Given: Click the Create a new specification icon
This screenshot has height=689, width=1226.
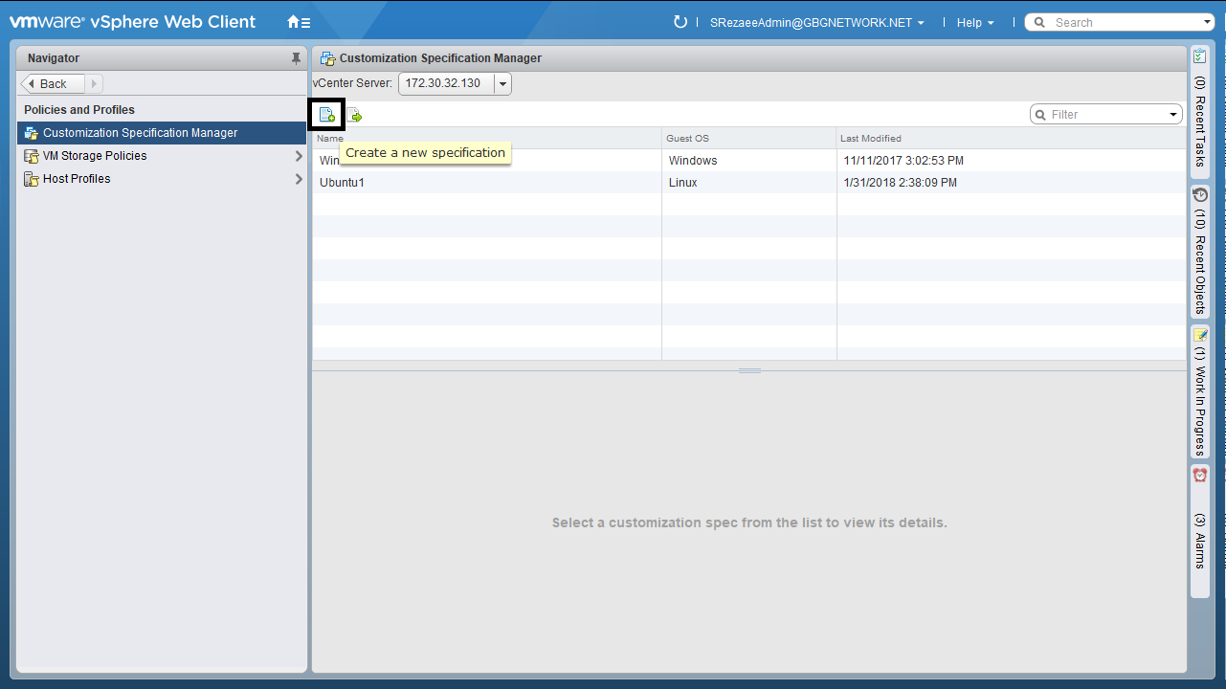Looking at the screenshot, I should click(326, 115).
